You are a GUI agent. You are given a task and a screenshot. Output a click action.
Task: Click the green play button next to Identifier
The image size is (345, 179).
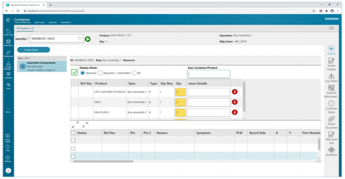click(x=88, y=39)
